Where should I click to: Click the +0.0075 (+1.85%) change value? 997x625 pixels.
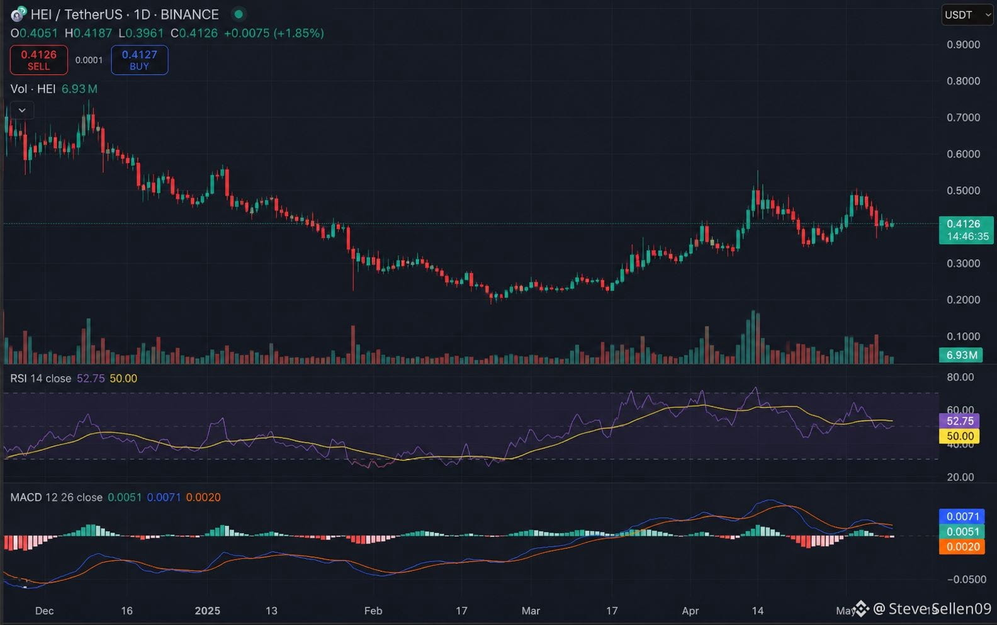[x=274, y=33]
